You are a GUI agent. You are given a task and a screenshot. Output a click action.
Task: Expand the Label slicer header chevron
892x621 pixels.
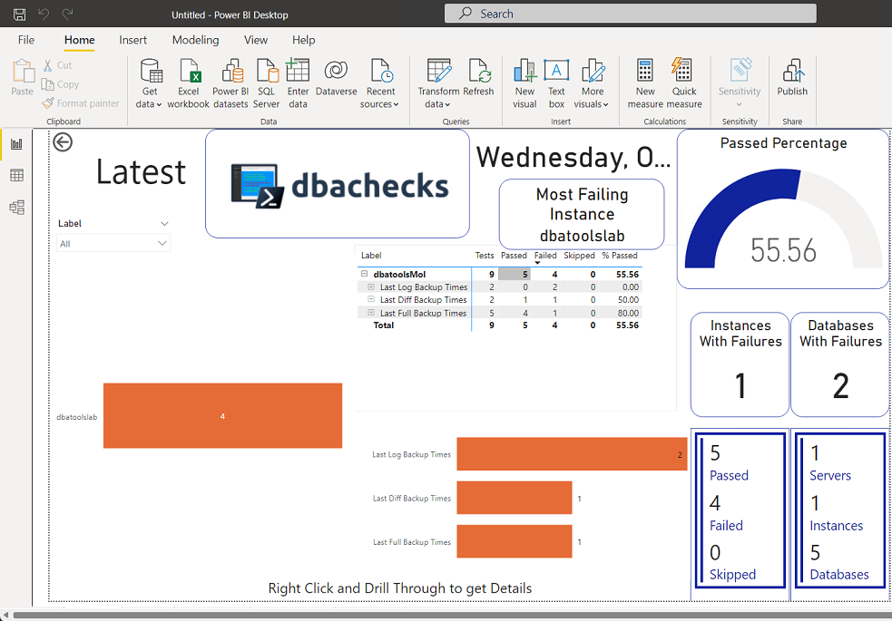point(164,224)
